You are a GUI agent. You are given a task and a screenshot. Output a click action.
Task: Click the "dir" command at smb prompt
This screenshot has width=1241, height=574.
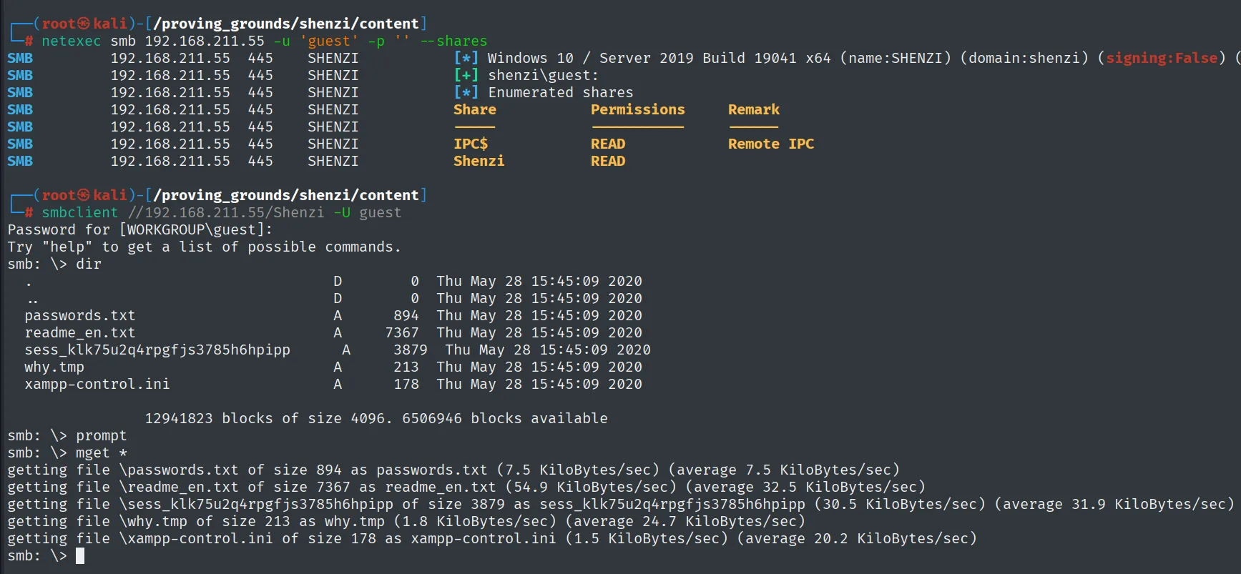[89, 264]
